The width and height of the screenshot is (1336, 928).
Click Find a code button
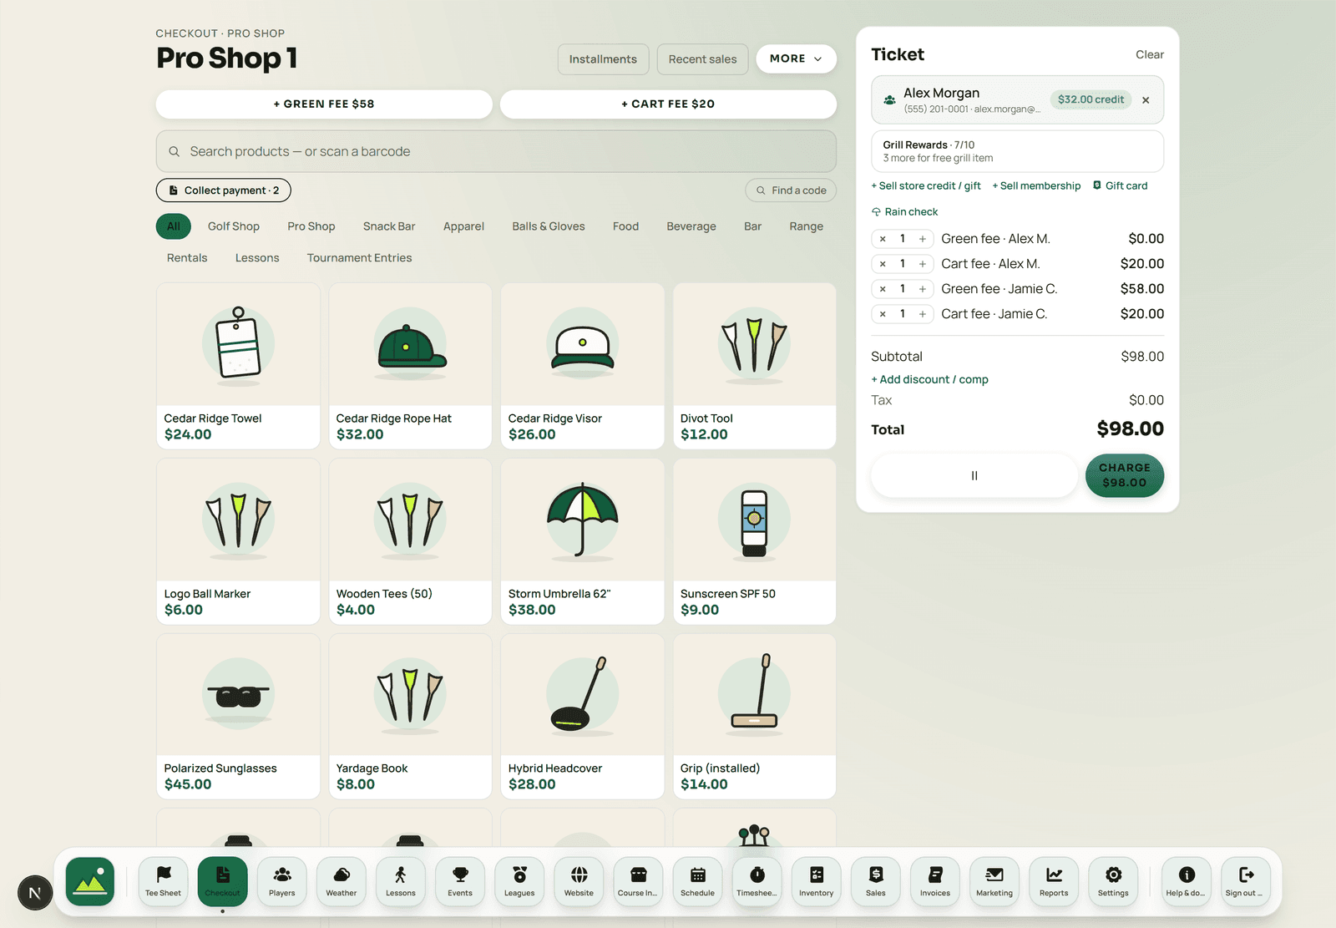[791, 190]
